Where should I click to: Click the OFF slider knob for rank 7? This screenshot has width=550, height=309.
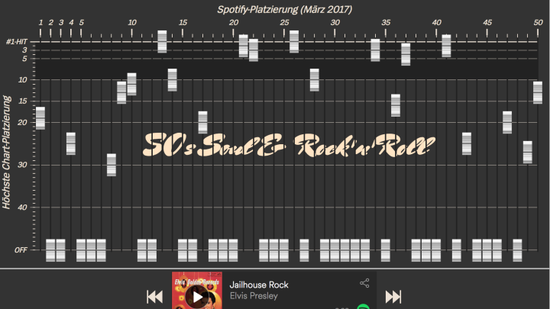pos(102,250)
